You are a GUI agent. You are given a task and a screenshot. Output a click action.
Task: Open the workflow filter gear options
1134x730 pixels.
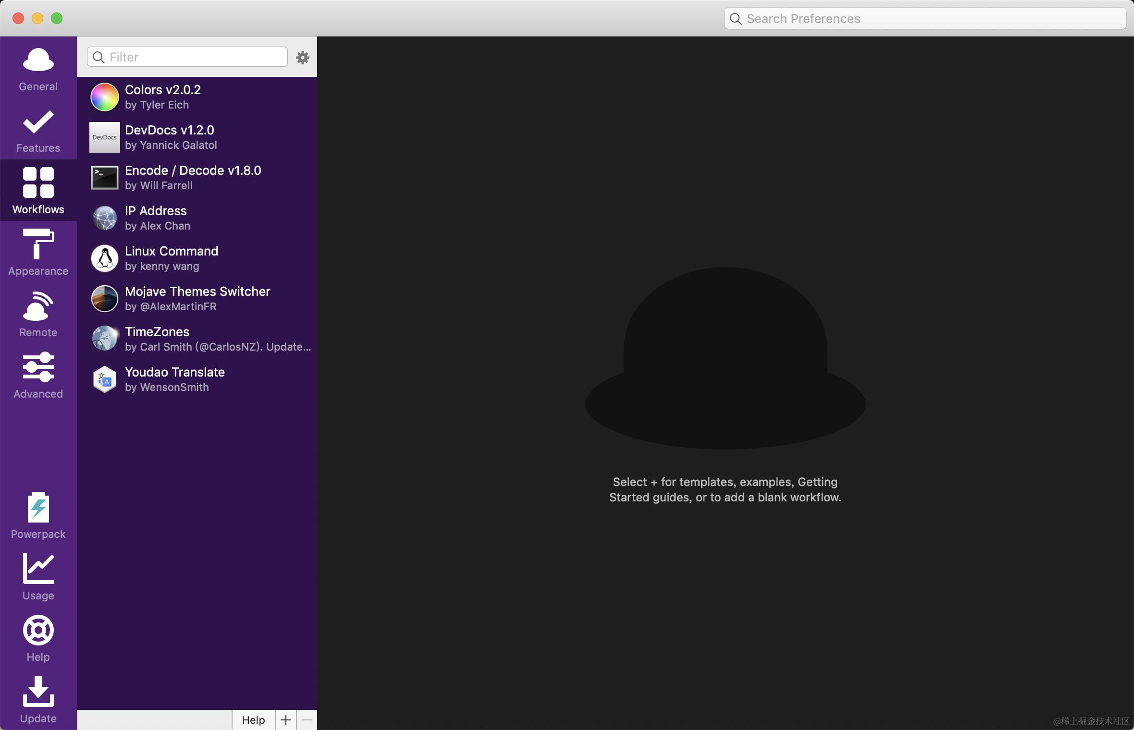tap(302, 58)
